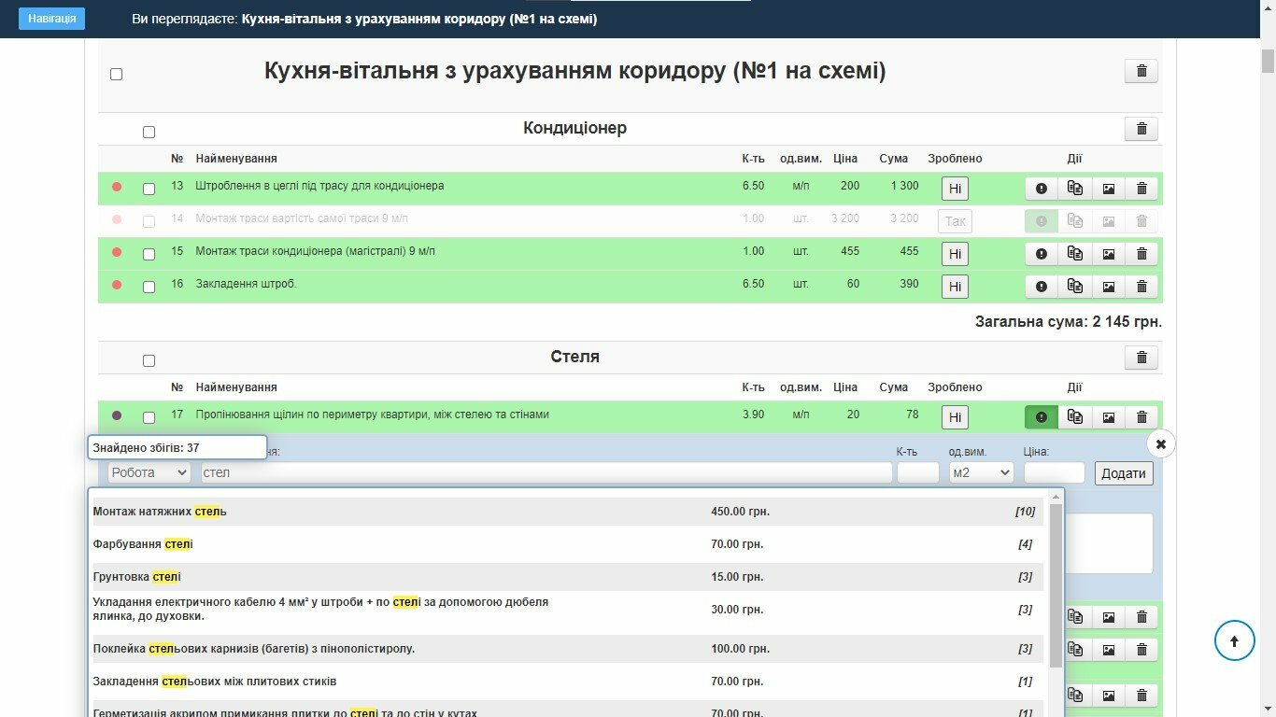This screenshot has width=1276, height=717.
Task: Copy row 15 using the duplicate icon
Action: click(1075, 254)
